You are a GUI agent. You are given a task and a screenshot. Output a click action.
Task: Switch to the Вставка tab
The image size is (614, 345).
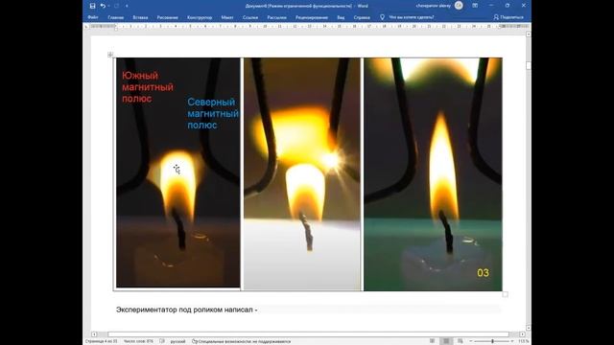(x=140, y=17)
